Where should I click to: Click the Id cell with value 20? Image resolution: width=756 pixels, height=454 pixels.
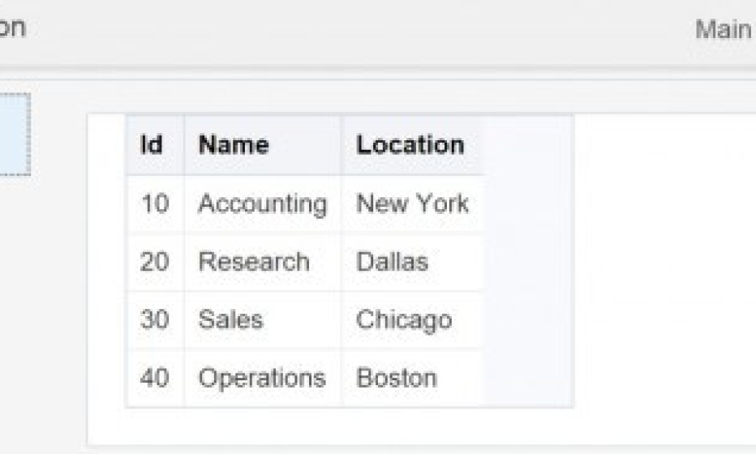coord(155,262)
